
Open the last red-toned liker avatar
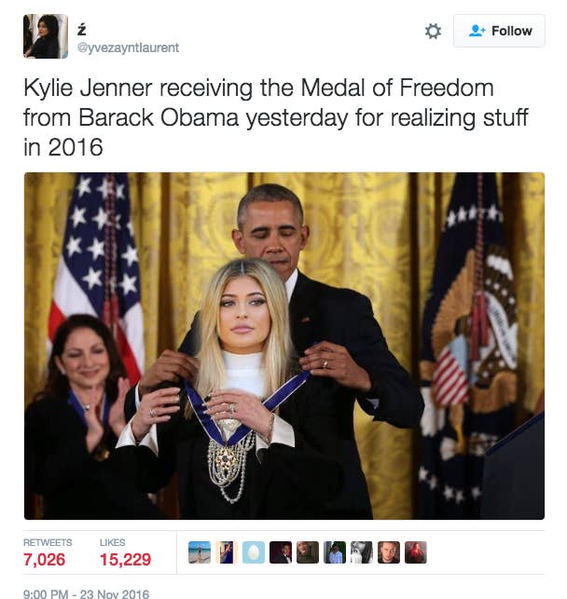tap(416, 552)
